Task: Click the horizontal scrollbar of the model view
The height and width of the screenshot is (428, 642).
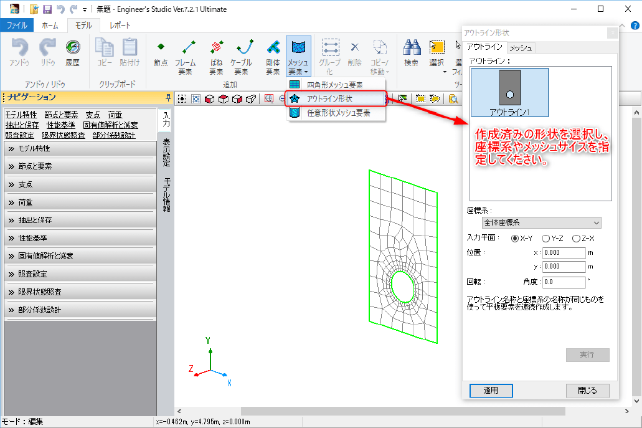Action: (402, 411)
